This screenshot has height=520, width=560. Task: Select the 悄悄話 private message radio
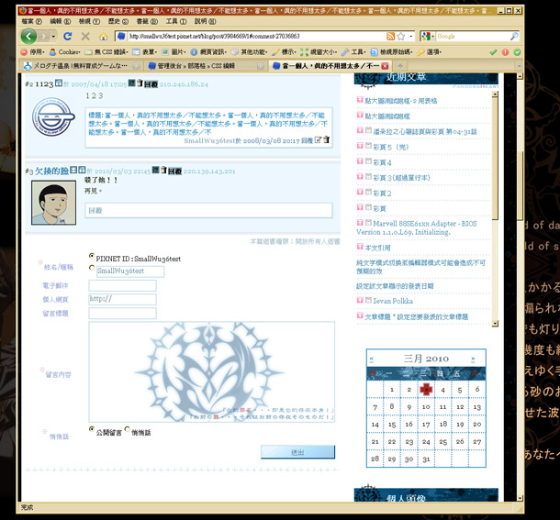[127, 429]
